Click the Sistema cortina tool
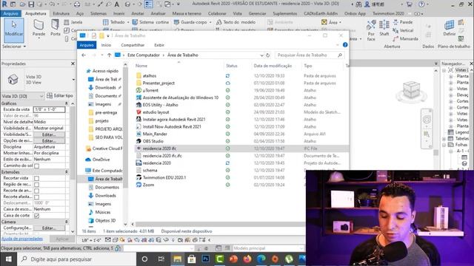 pos(150,22)
